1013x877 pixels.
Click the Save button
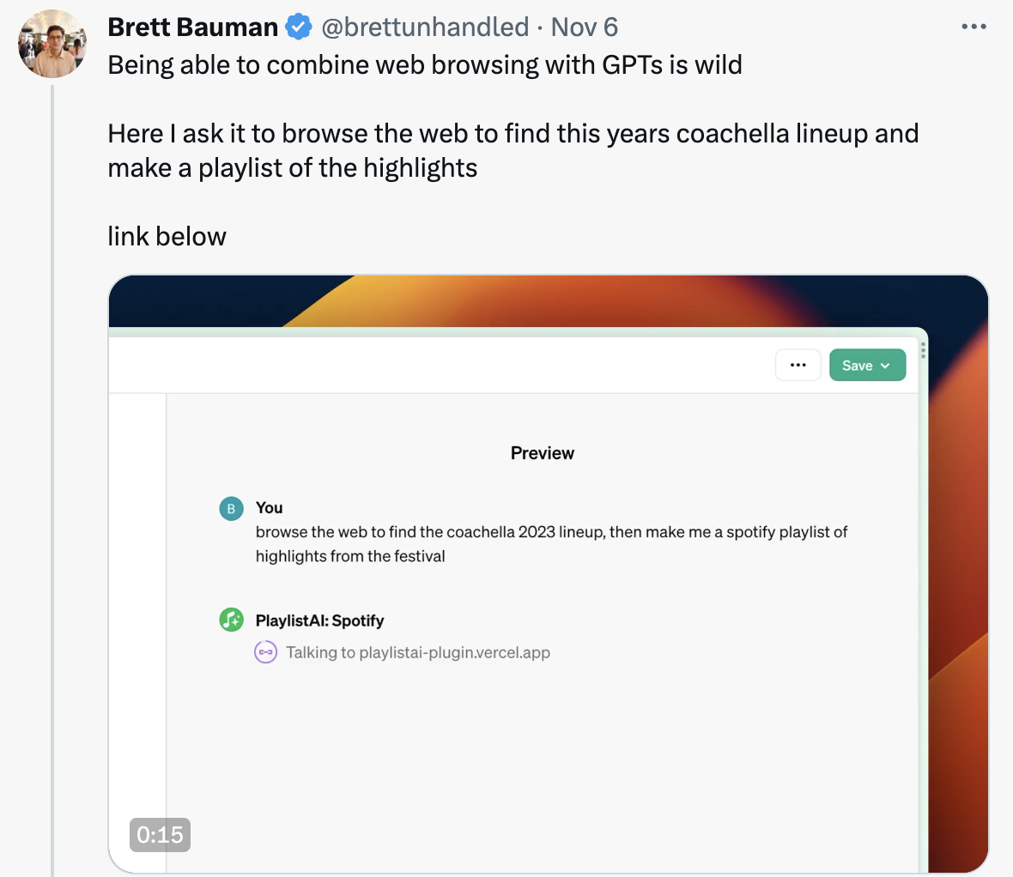[857, 366]
